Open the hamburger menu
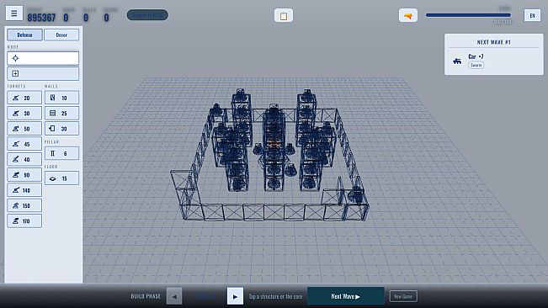The width and height of the screenshot is (548, 308). (x=14, y=13)
